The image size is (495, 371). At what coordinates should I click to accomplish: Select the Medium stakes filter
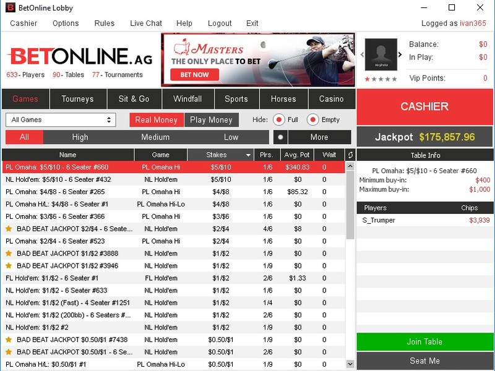[155, 137]
